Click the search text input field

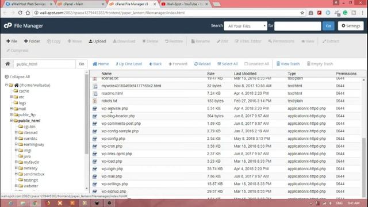tap(298, 26)
